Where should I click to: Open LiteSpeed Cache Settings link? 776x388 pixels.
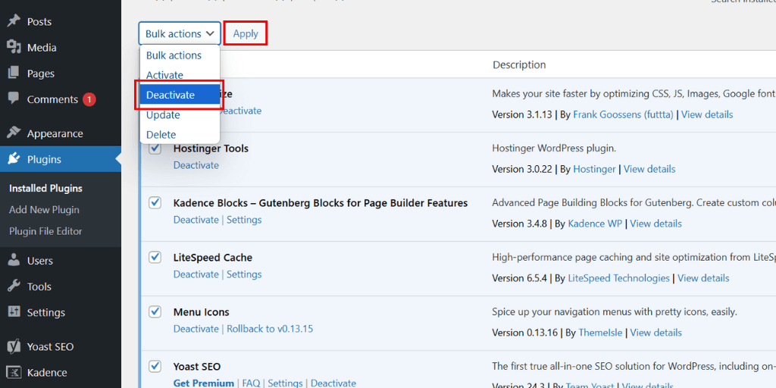[244, 274]
